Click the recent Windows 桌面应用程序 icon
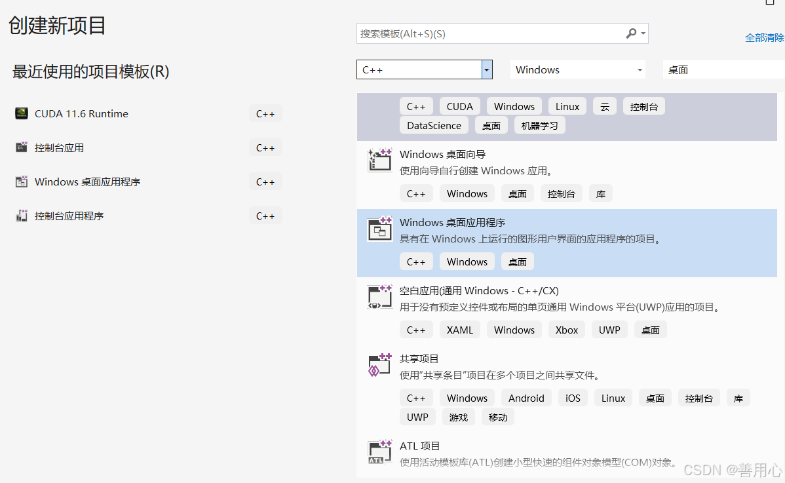Viewport: 785px width, 483px height. pos(22,182)
